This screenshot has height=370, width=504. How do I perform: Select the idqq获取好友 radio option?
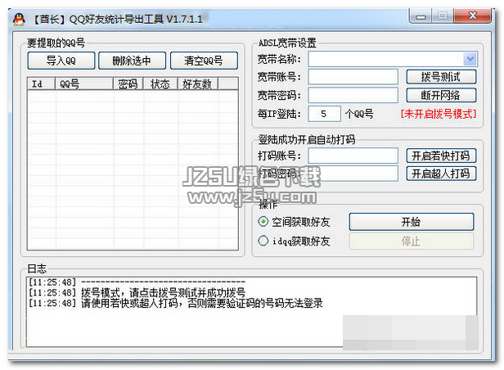[x=294, y=241]
